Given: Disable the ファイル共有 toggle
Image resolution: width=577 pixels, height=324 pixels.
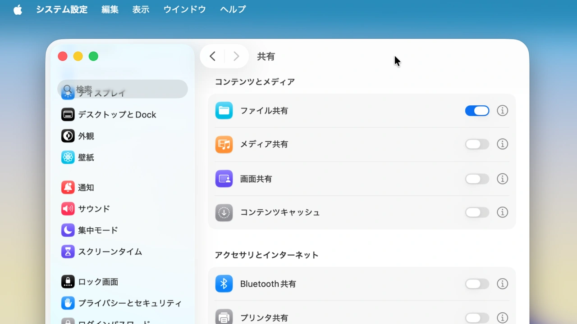Looking at the screenshot, I should [x=477, y=110].
